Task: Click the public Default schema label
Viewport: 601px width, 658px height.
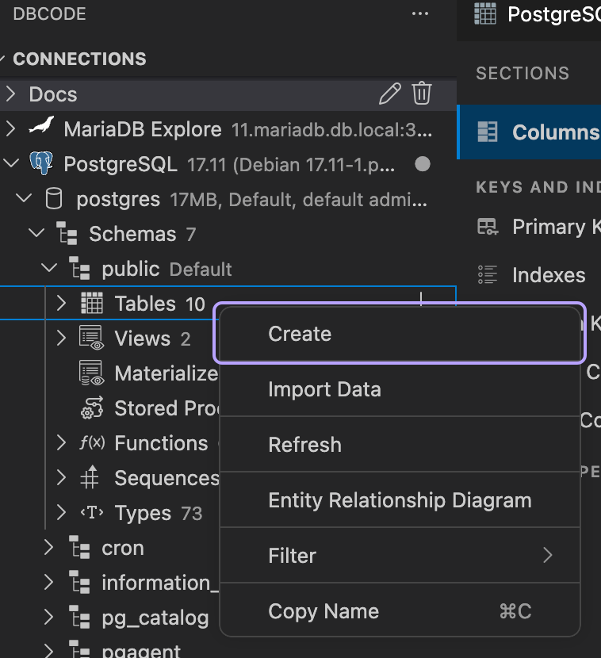Action: [x=167, y=269]
